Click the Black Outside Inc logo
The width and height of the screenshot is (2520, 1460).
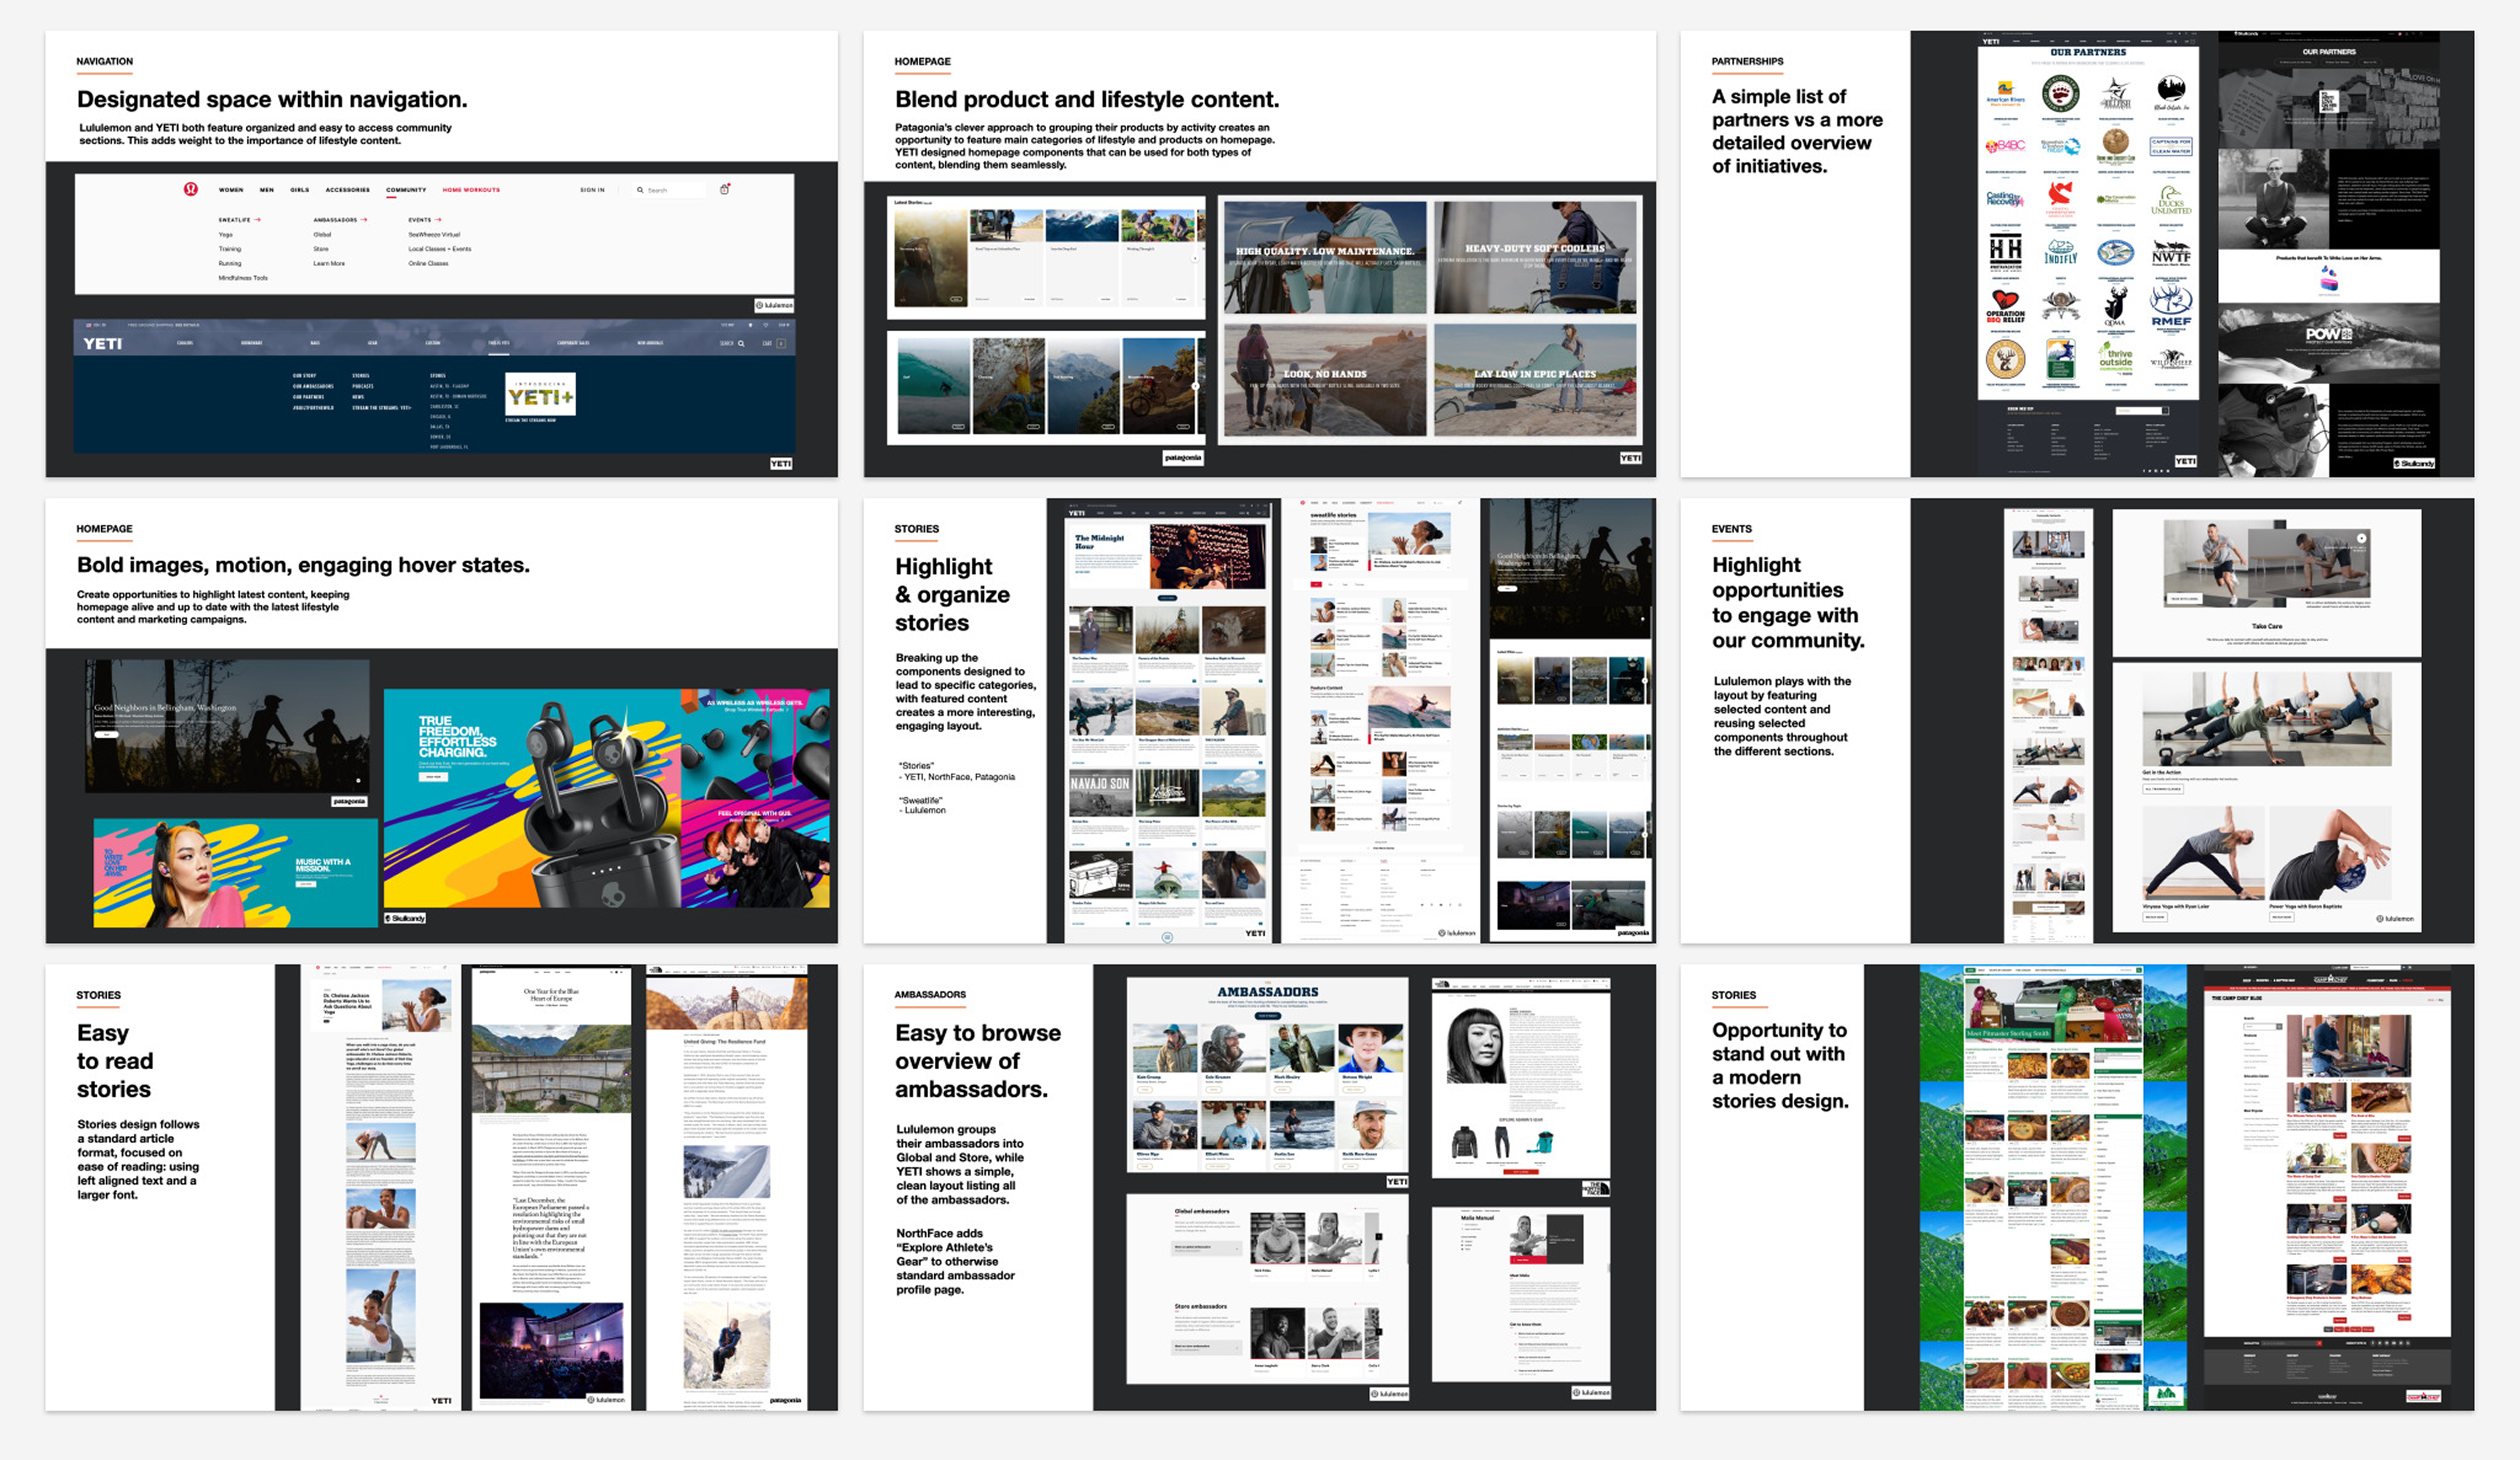point(2170,93)
